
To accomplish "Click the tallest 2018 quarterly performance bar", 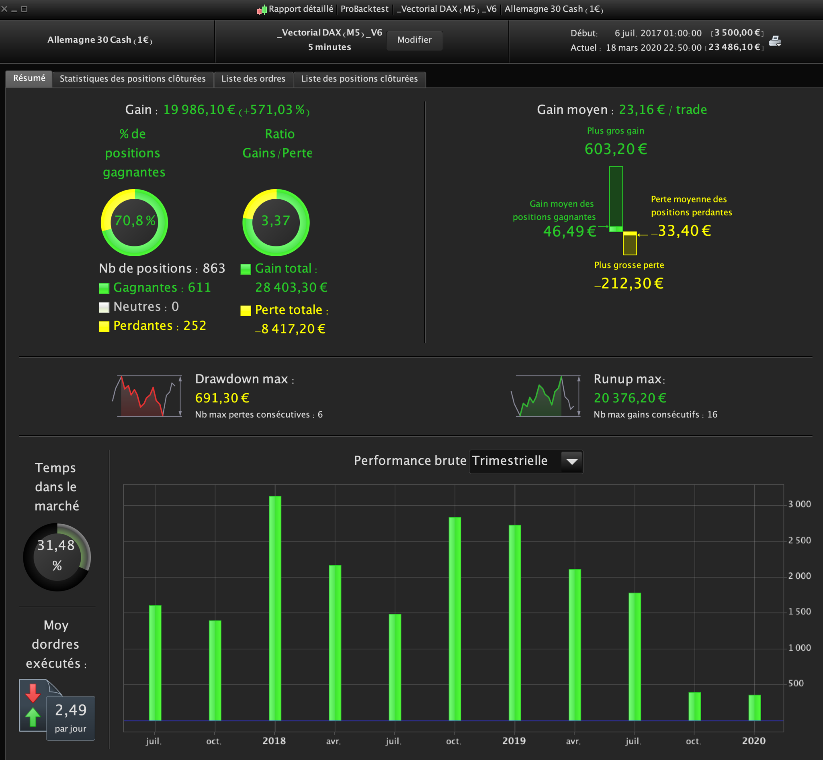I will 275,608.
